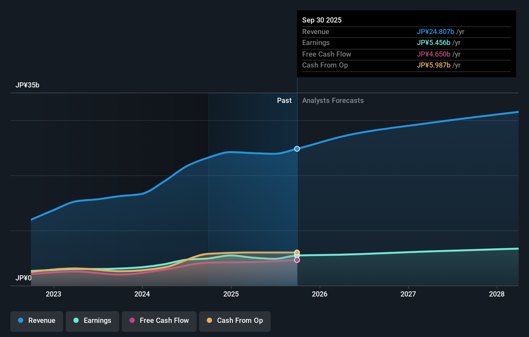Toggle the Revenue series visibility
Screen dimensions: 529x337
[36, 321]
